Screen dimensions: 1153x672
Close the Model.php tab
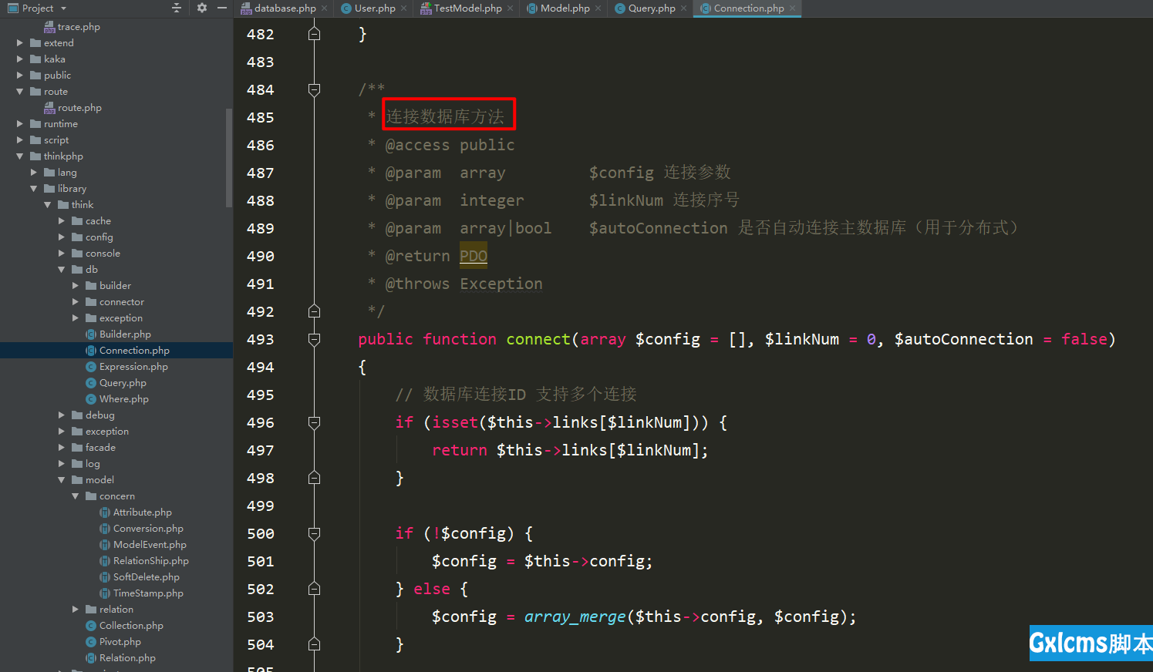598,8
